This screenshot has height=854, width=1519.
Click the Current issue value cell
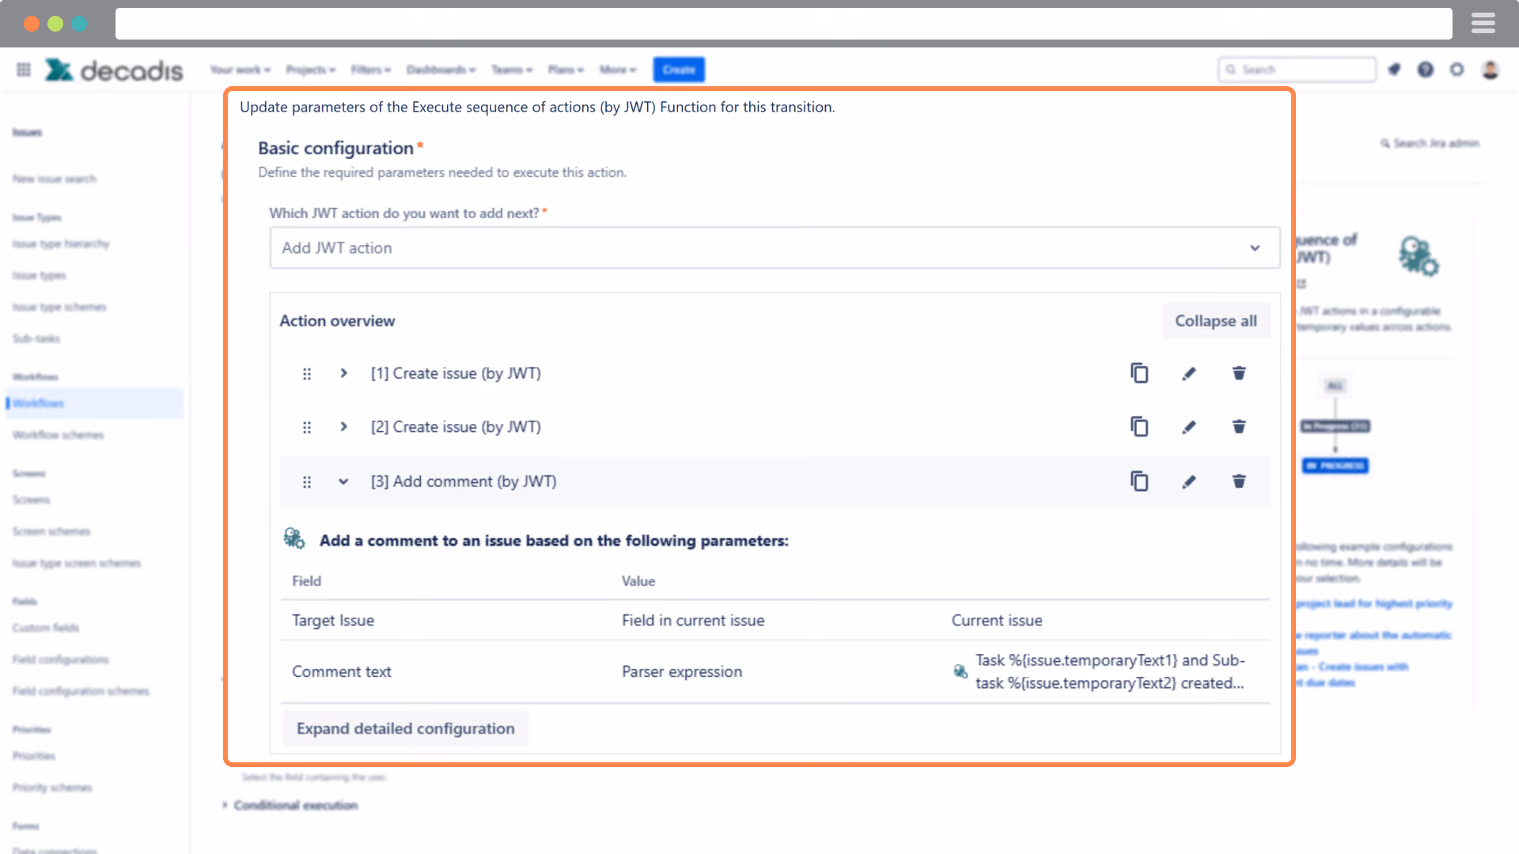(x=997, y=621)
